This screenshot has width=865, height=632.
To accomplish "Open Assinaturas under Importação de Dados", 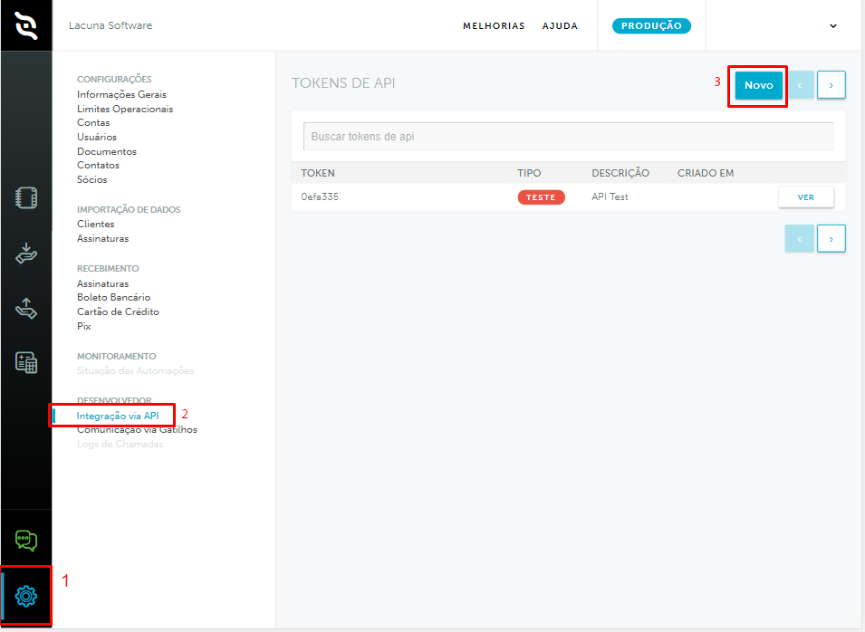I will [102, 238].
